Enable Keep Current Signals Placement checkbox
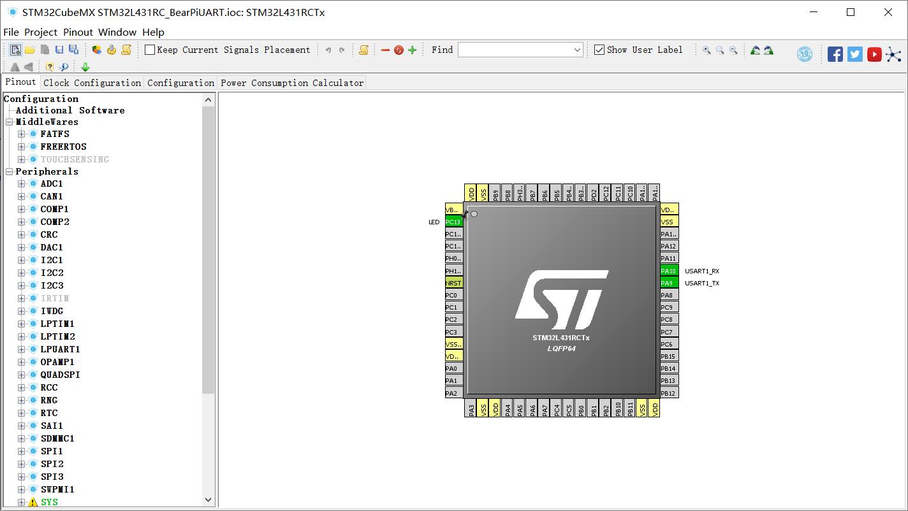Viewport: 908px width, 511px height. 150,50
